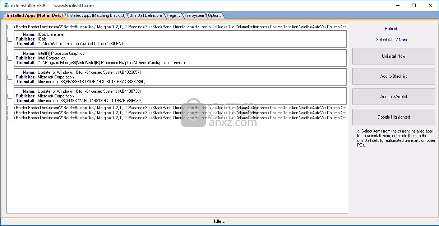This screenshot has width=439, height=226.
Task: Select the KB4480730 update checkbox
Action: coord(10,96)
